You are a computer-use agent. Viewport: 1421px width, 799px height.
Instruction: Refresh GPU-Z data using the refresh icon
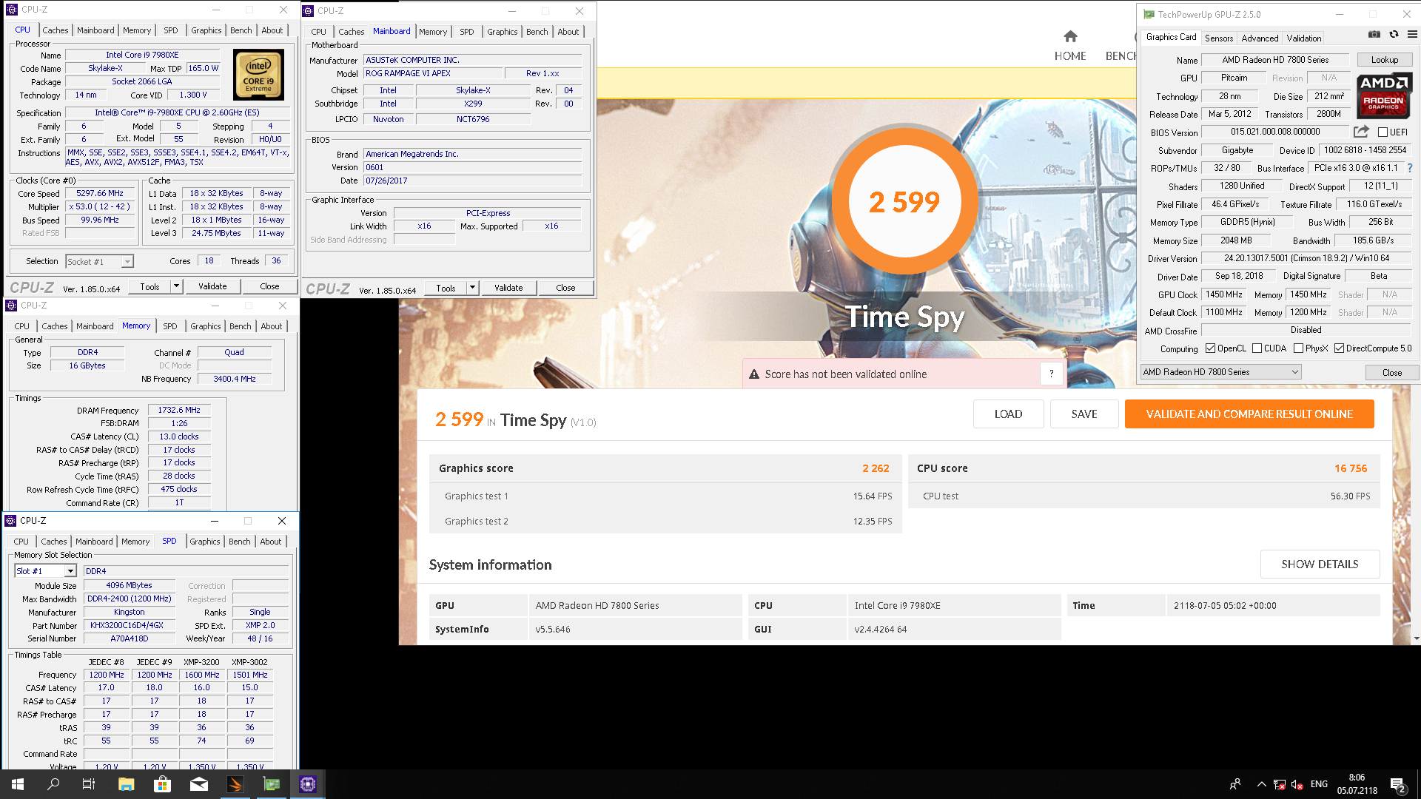coord(1394,34)
